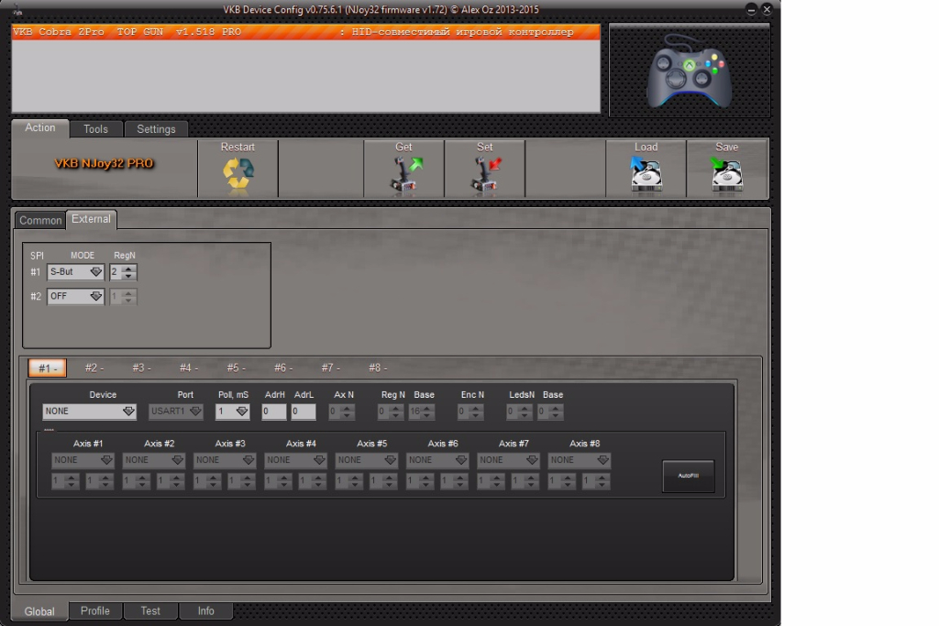Click the AdrH input field
This screenshot has height=626, width=939.
pyautogui.click(x=273, y=412)
